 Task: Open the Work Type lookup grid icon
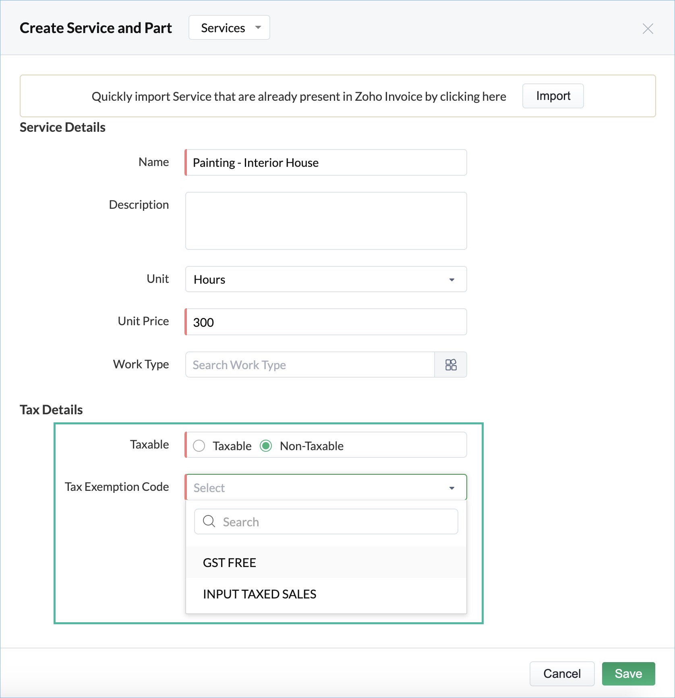pos(451,365)
